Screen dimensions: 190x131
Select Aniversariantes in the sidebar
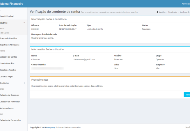pos(7,108)
